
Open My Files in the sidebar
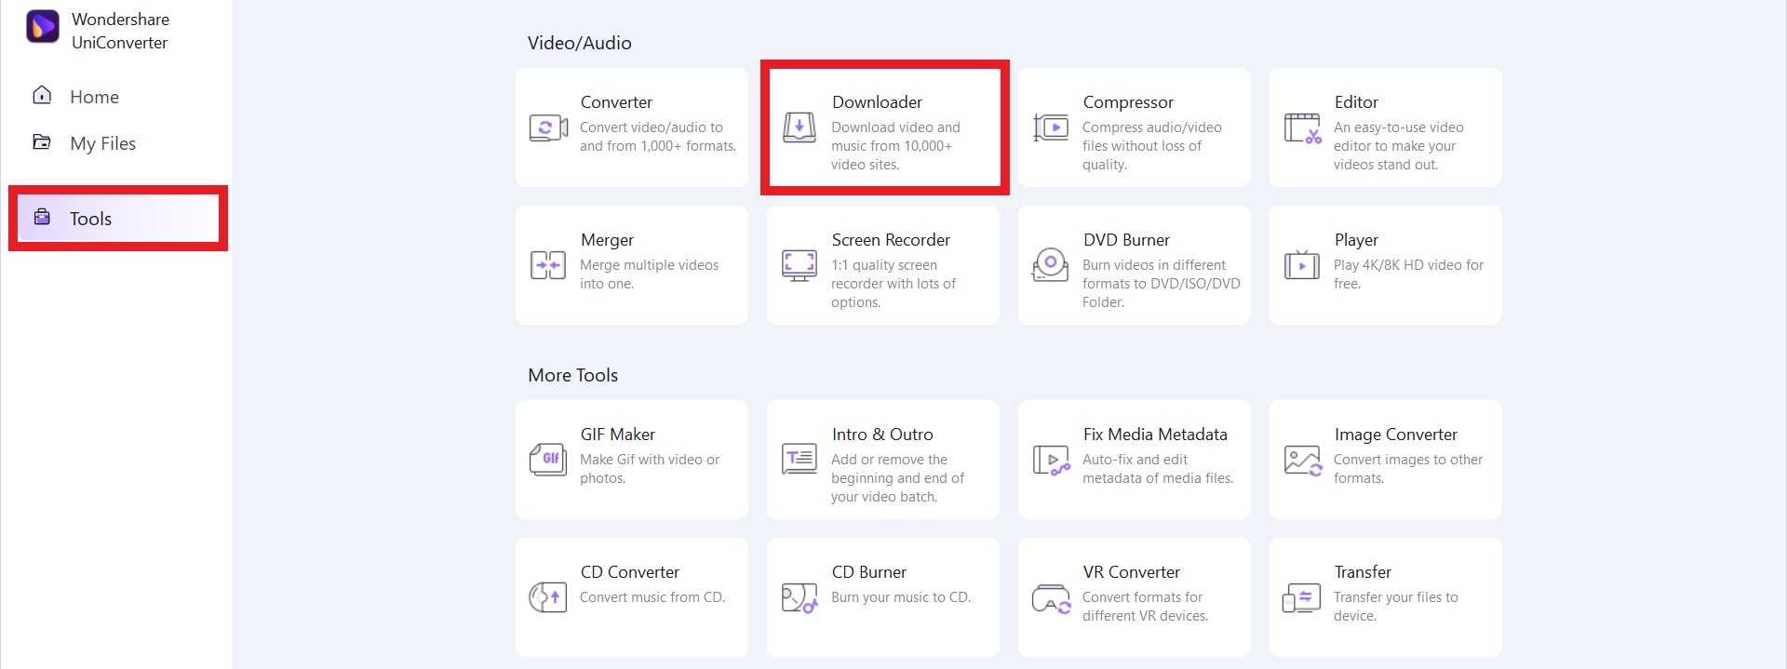point(102,143)
